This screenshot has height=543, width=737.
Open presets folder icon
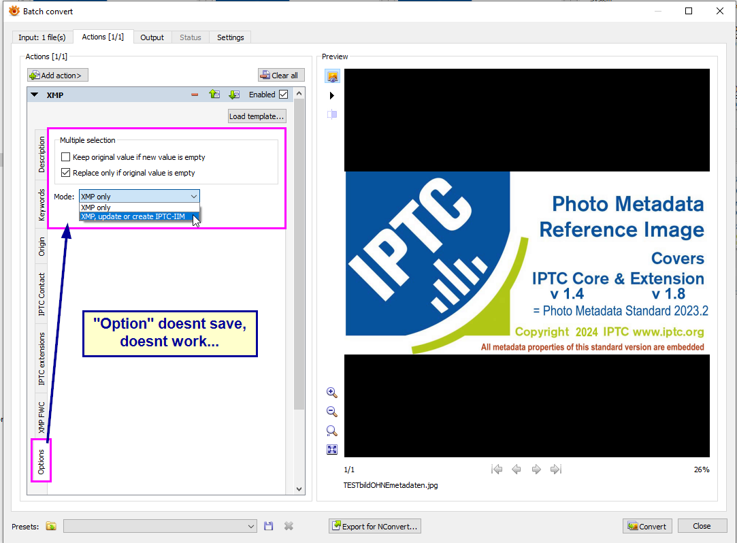[x=51, y=526]
